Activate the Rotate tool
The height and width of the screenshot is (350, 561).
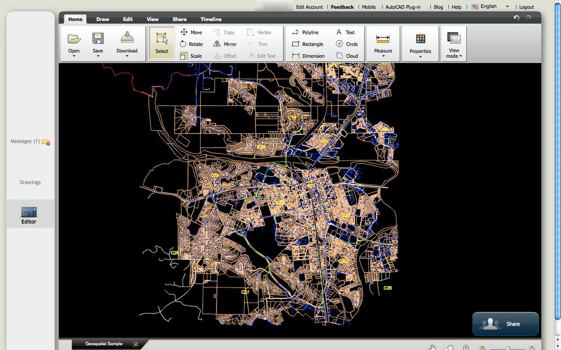pos(192,44)
